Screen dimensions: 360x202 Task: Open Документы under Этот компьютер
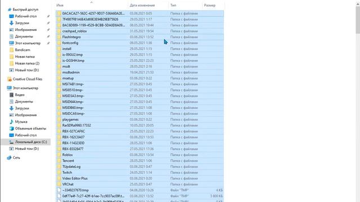click(24, 102)
